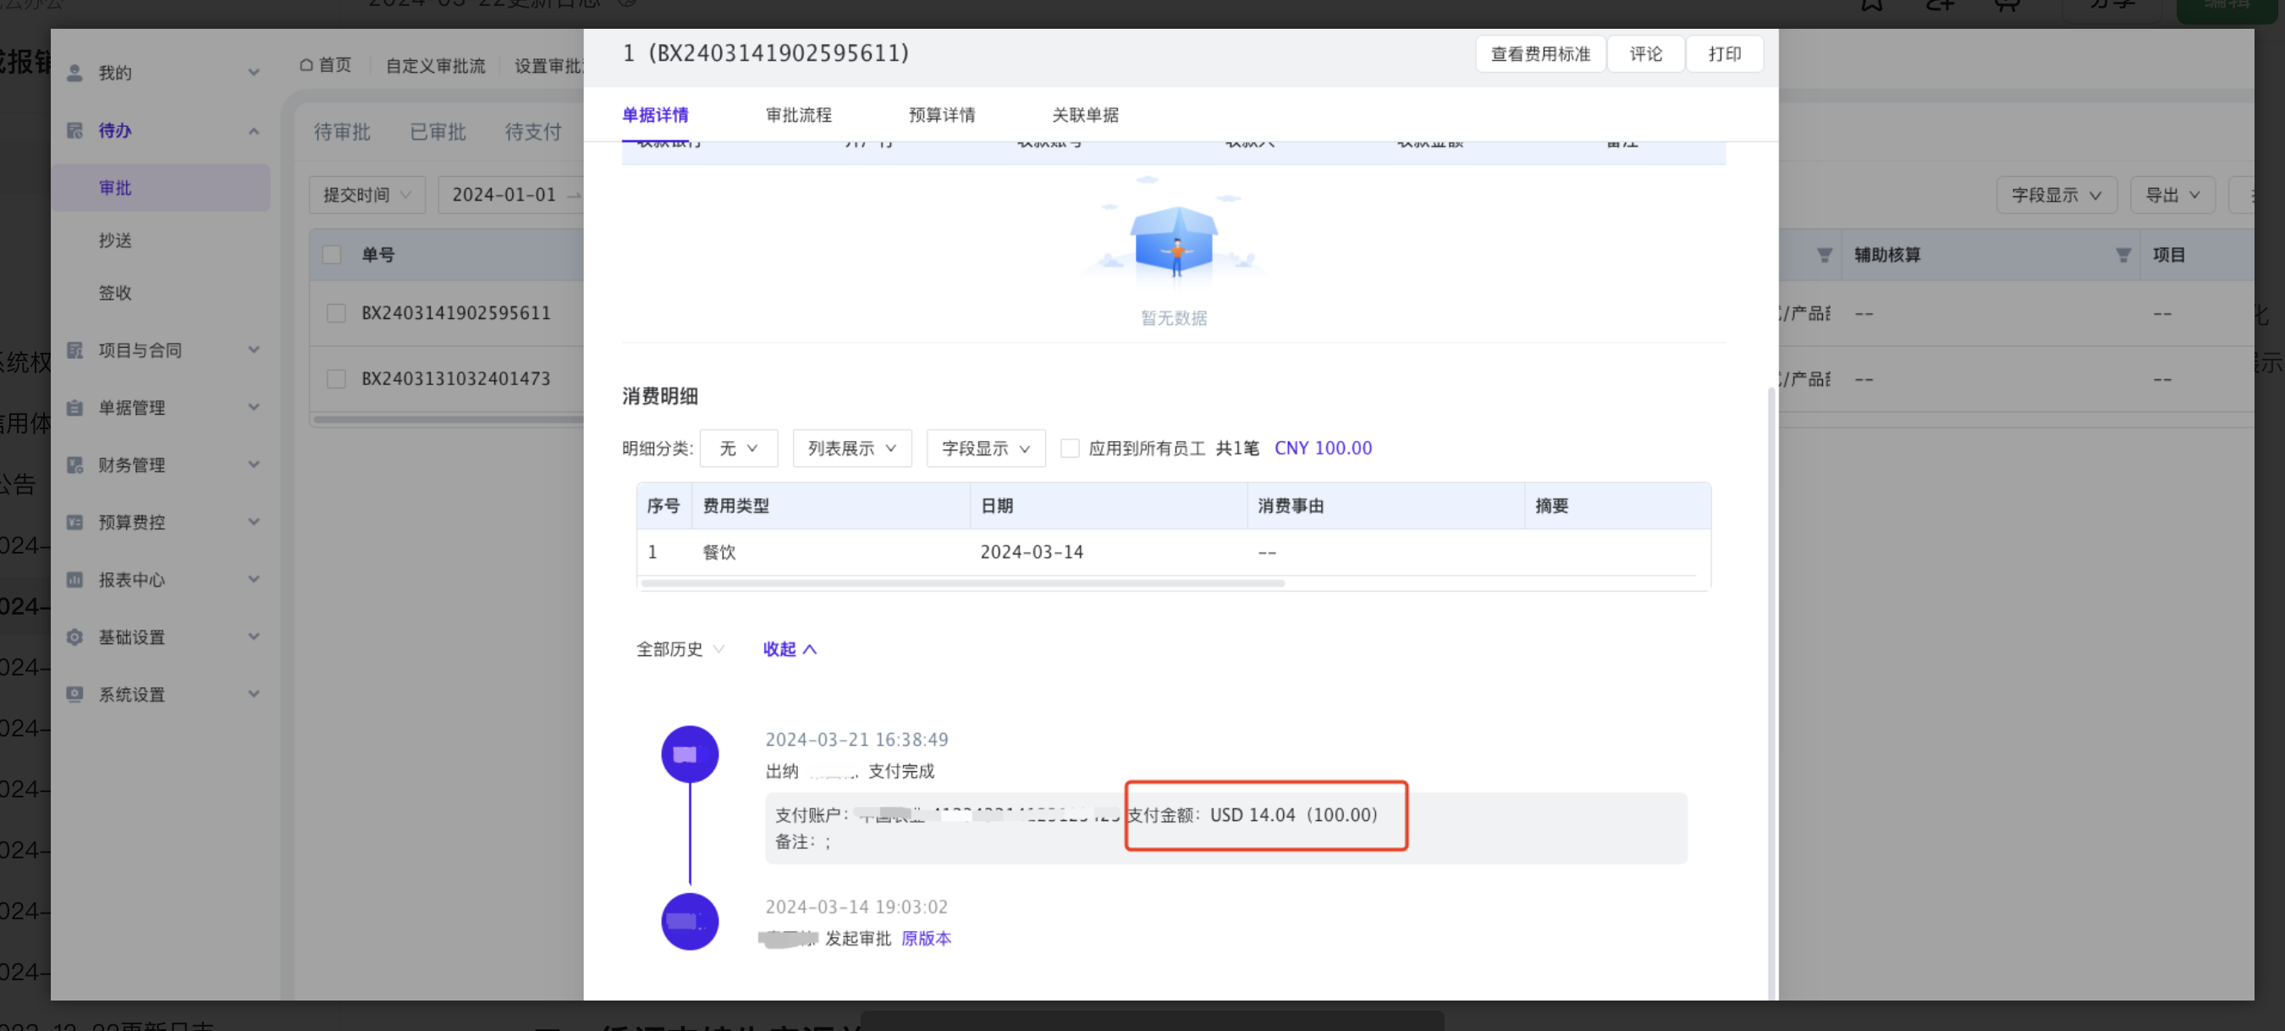This screenshot has height=1031, width=2285.
Task: Click the expense table horizontal scrollbar
Action: click(x=962, y=583)
